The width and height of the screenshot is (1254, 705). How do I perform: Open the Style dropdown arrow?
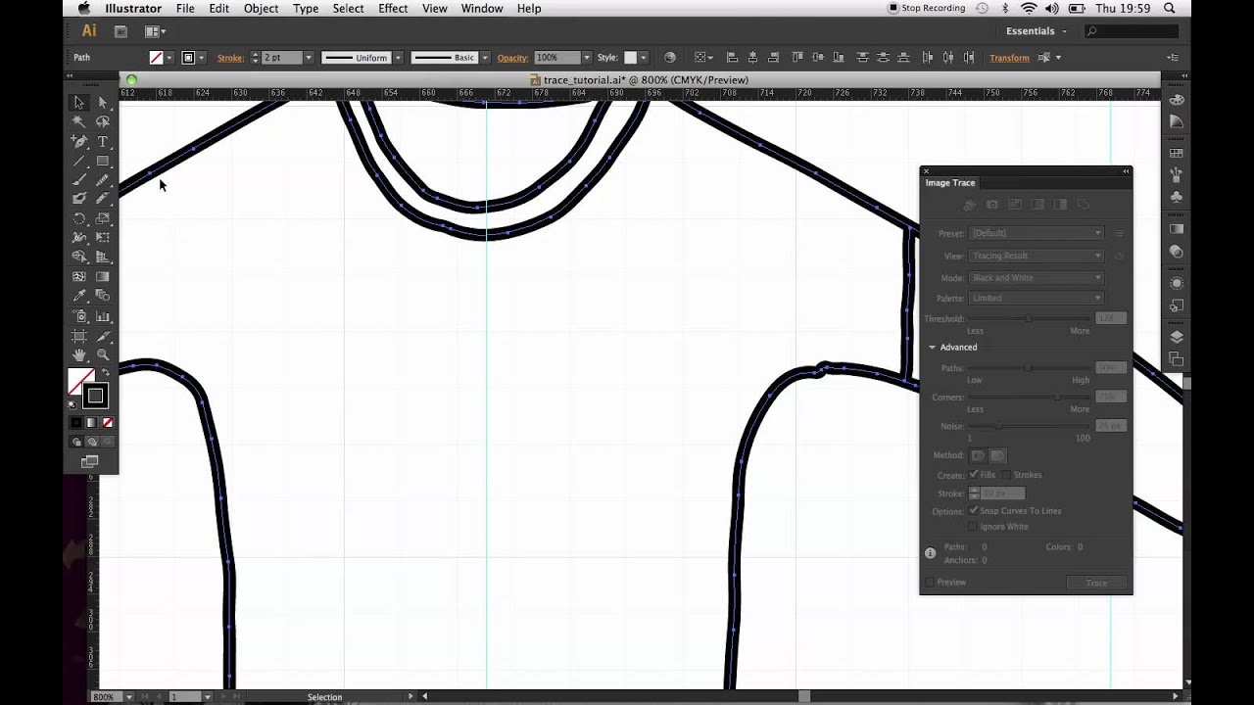tap(645, 58)
